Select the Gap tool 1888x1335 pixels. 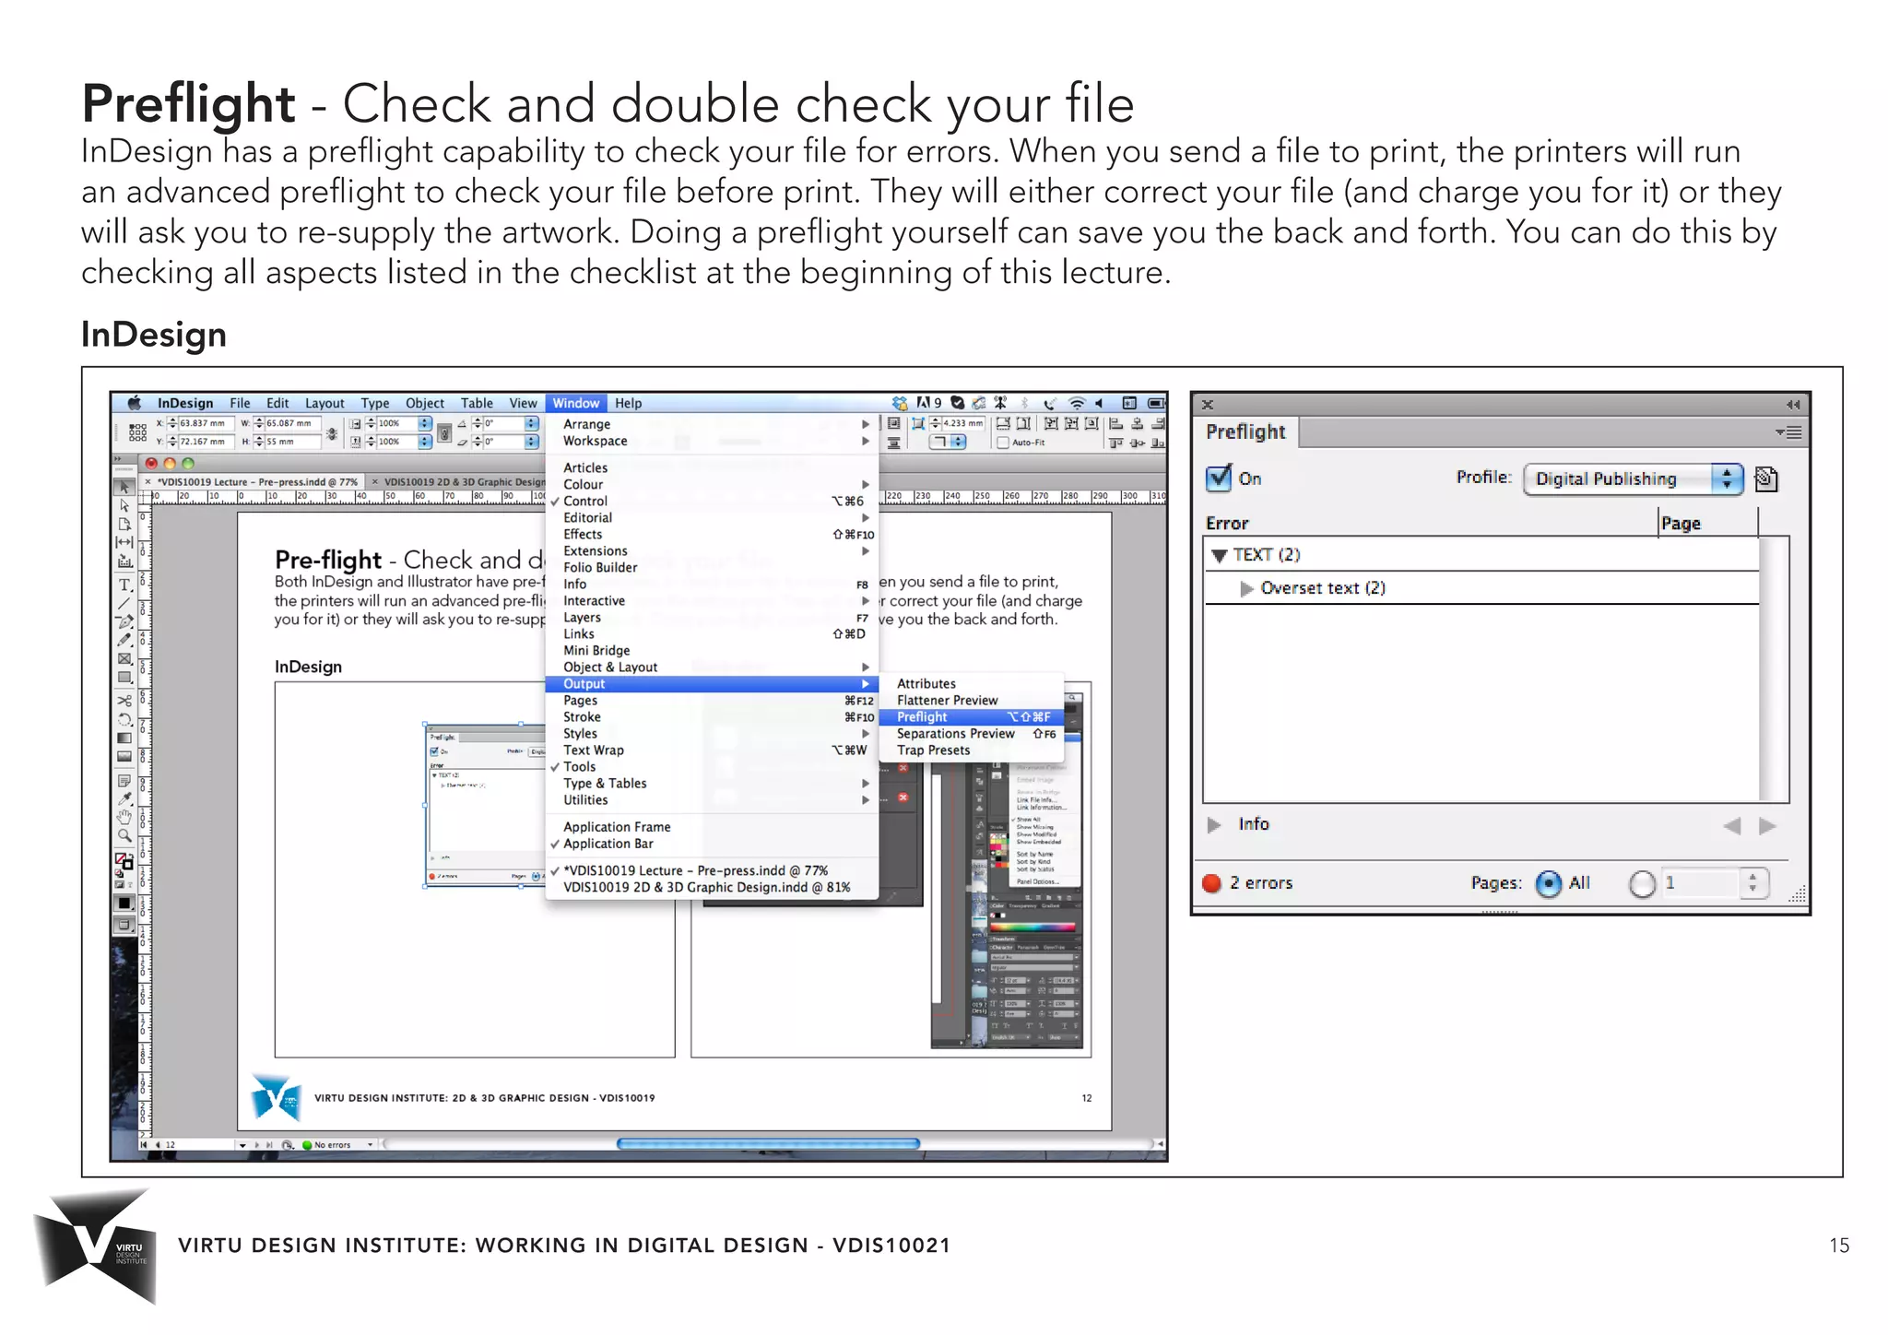(124, 542)
